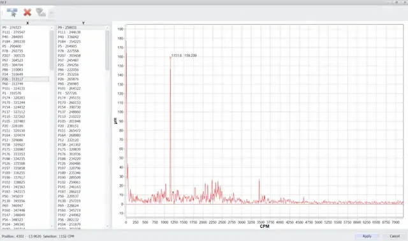The height and width of the screenshot is (241, 408).
Task: Click the Y list scroll-up arrow
Action: click(x=107, y=27)
